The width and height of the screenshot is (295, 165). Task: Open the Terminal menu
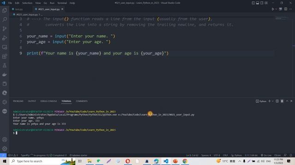click(62, 3)
